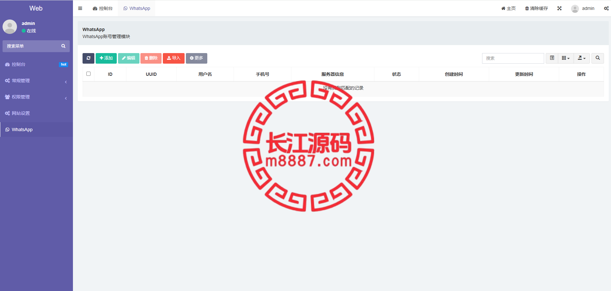Toggle fullscreen mode icon
The height and width of the screenshot is (291, 611).
coord(559,8)
